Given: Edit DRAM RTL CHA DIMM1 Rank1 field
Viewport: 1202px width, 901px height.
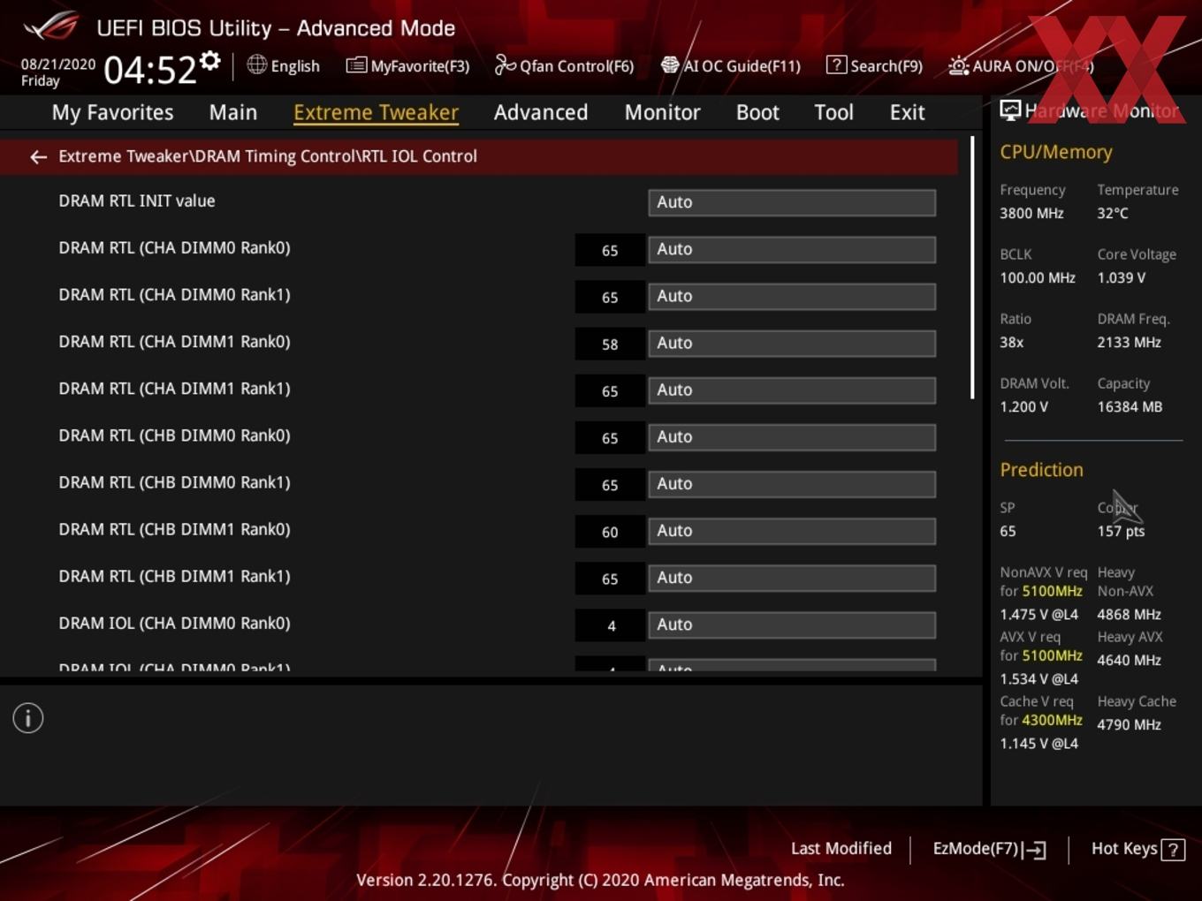Looking at the screenshot, I should click(x=792, y=390).
